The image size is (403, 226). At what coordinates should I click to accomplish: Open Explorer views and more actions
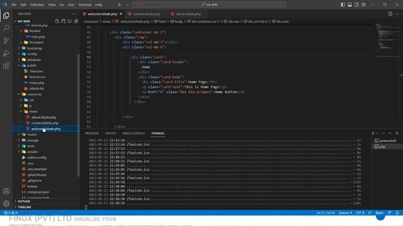(x=74, y=14)
